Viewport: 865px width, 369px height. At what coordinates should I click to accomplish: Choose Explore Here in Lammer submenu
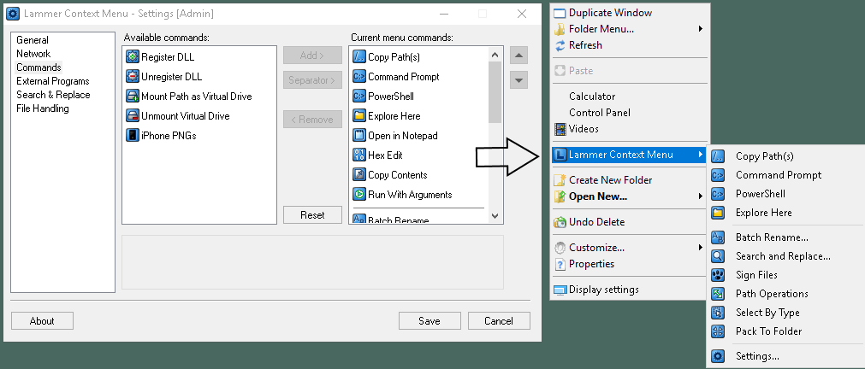(x=786, y=213)
